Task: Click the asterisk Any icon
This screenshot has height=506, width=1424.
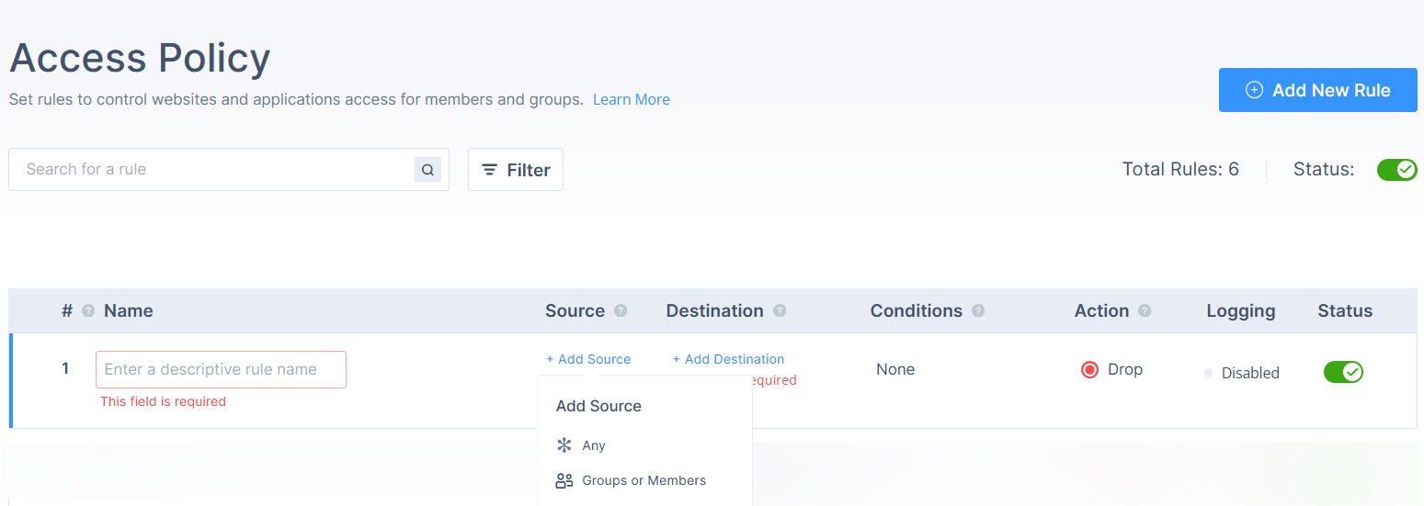Action: (564, 445)
